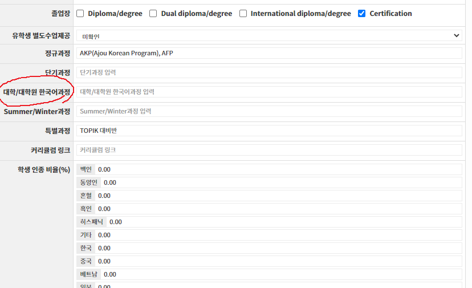Focus the 단기과정 입력 field
Image resolution: width=472 pixels, height=288 pixels.
pyautogui.click(x=268, y=73)
